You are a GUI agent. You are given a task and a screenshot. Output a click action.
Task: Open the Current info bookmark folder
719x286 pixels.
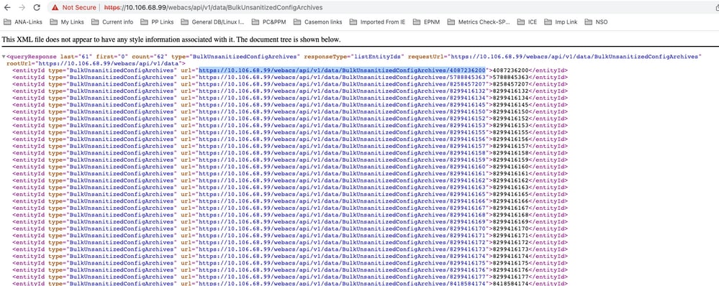[x=112, y=22]
